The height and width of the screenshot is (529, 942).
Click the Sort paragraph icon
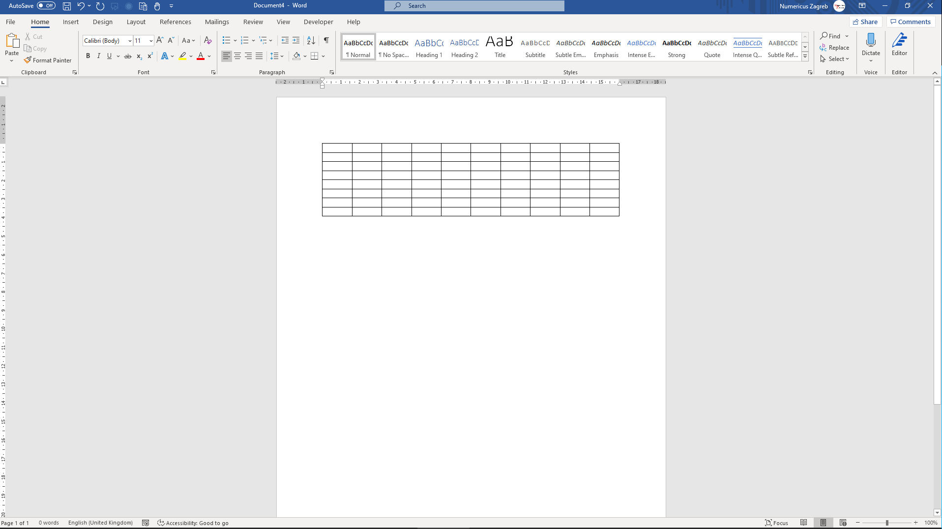pos(311,40)
